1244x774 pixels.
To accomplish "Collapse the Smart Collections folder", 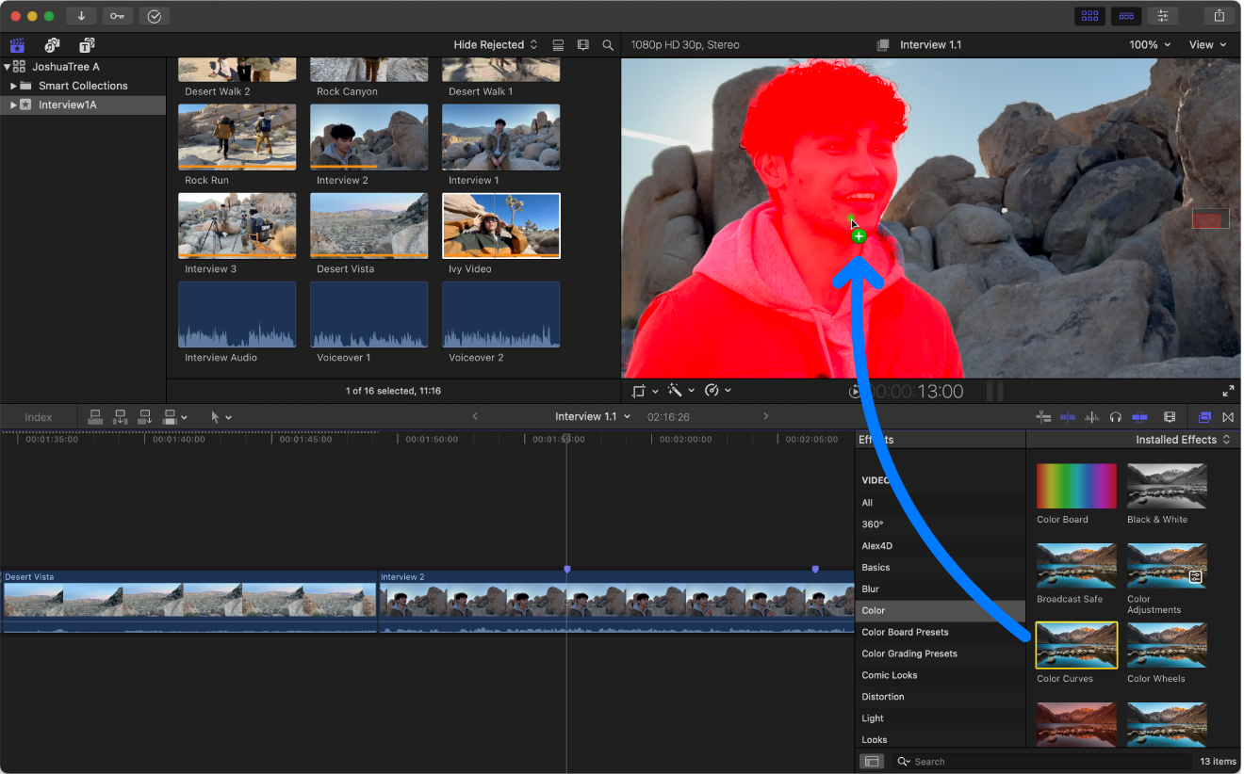I will click(x=11, y=86).
